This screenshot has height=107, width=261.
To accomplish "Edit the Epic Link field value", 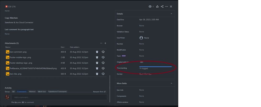I will [x=141, y=90].
